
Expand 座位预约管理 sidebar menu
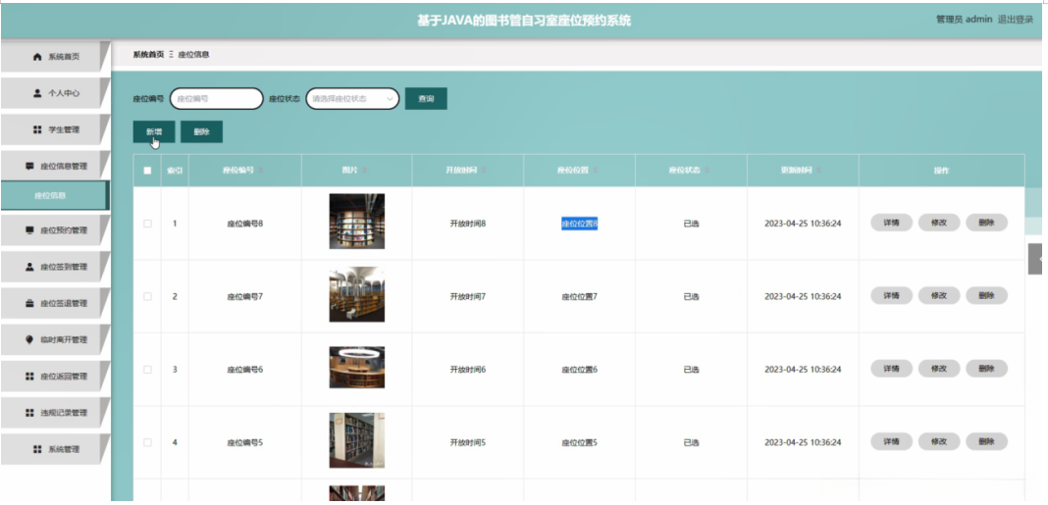pyautogui.click(x=55, y=230)
